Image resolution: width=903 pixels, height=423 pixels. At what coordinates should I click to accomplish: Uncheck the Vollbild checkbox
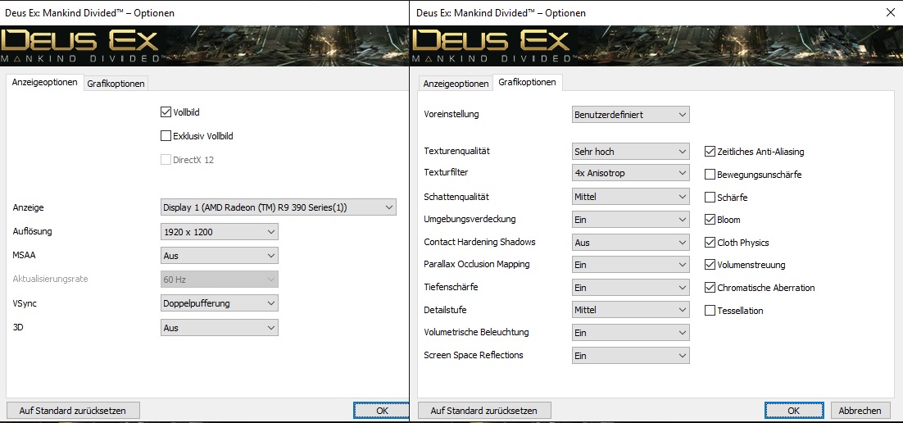tap(166, 112)
